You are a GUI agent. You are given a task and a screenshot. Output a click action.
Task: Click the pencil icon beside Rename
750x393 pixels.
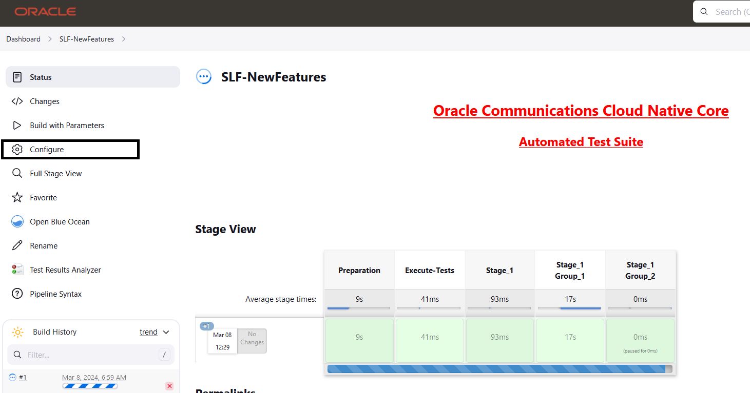click(x=17, y=246)
